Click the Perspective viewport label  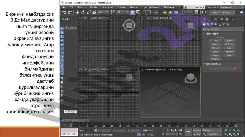(x=150, y=70)
